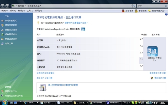
Task: Select 效能資訊及工具 breadcrumb segment
Action: pos(34,6)
